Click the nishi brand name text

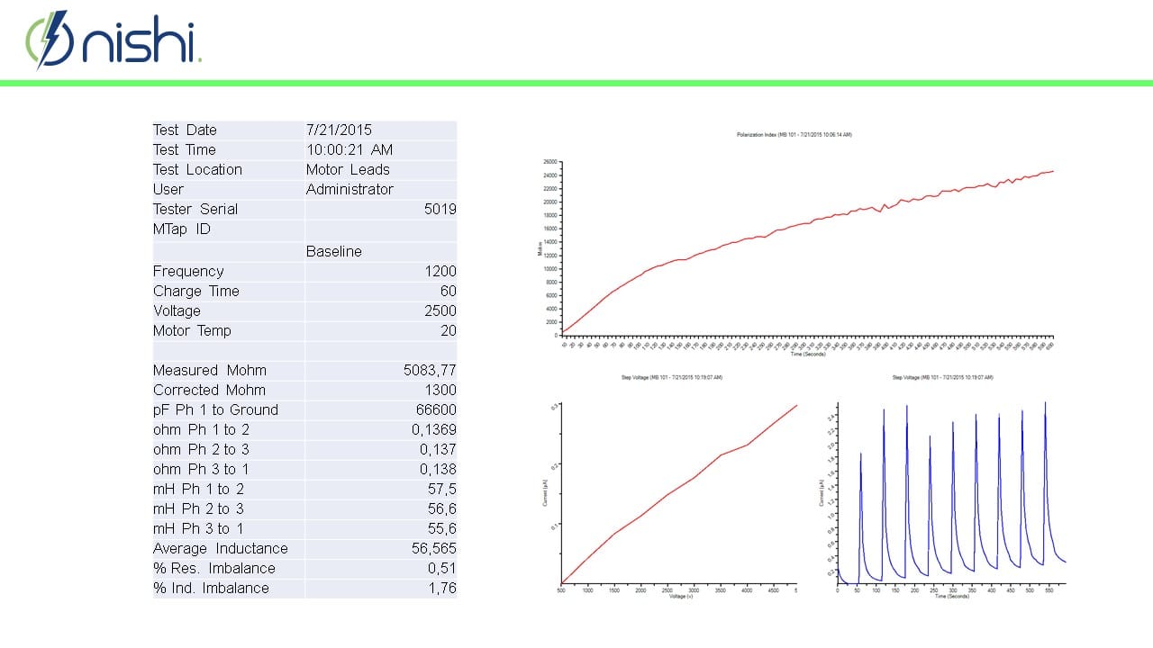(x=141, y=42)
